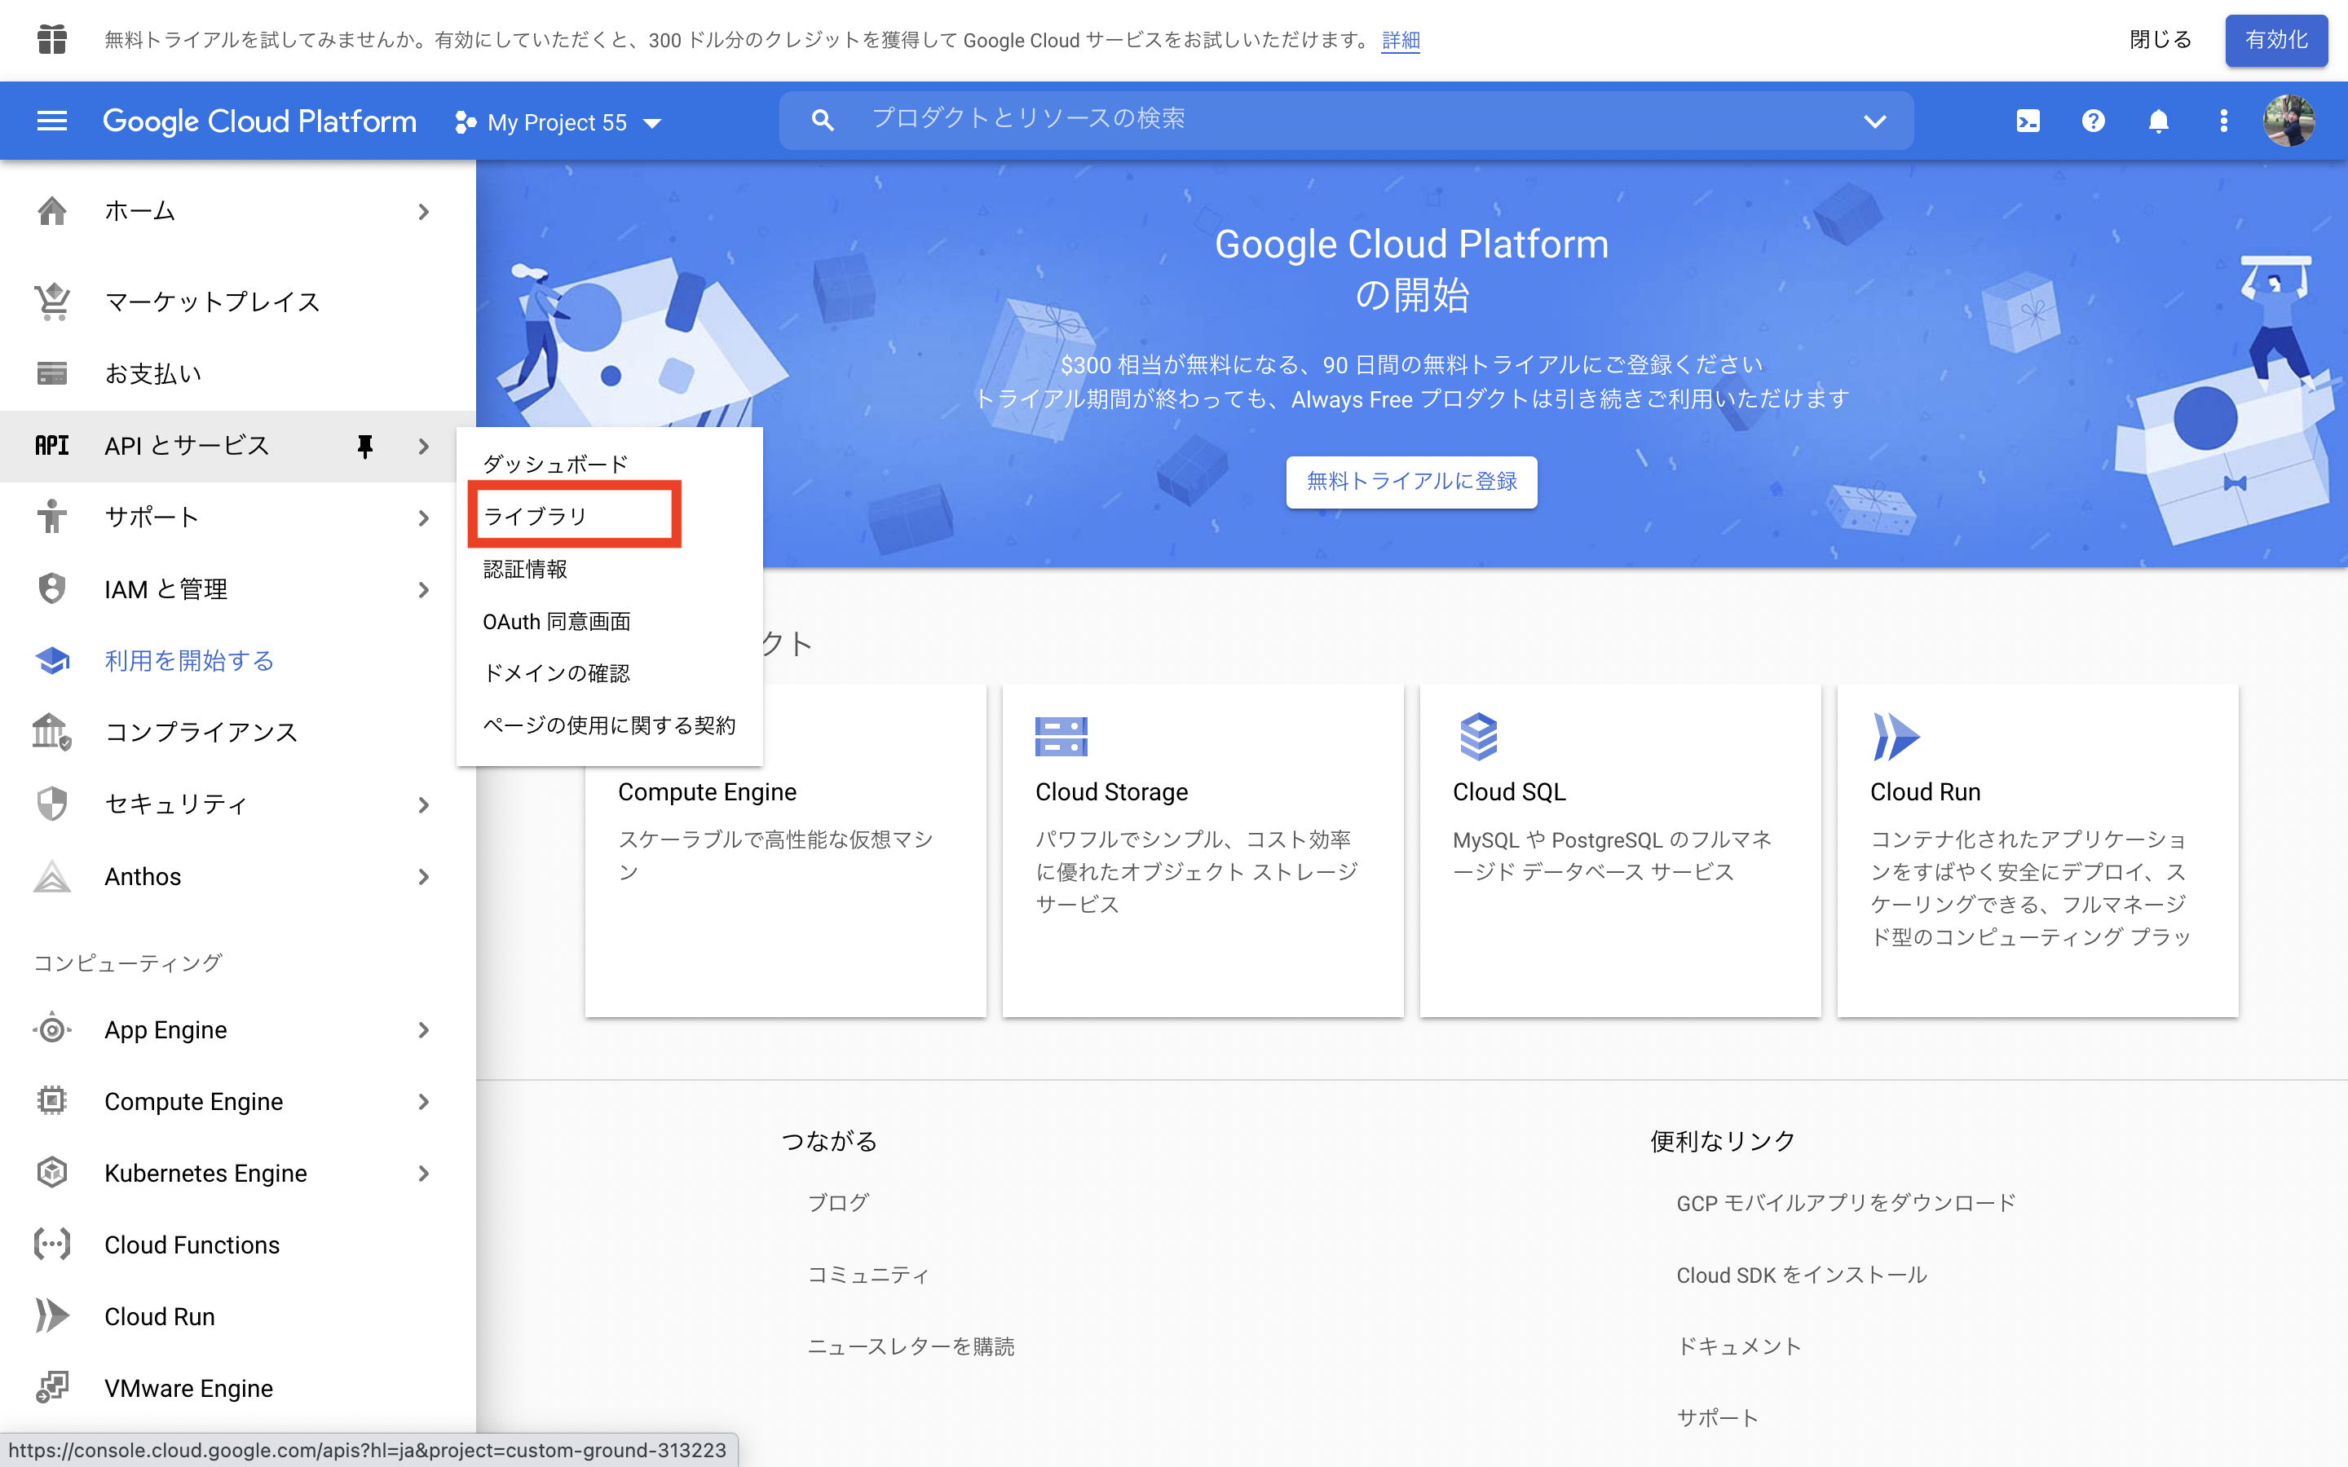This screenshot has height=1467, width=2348.
Task: Open the 詳細 link in the banner
Action: [x=1401, y=40]
